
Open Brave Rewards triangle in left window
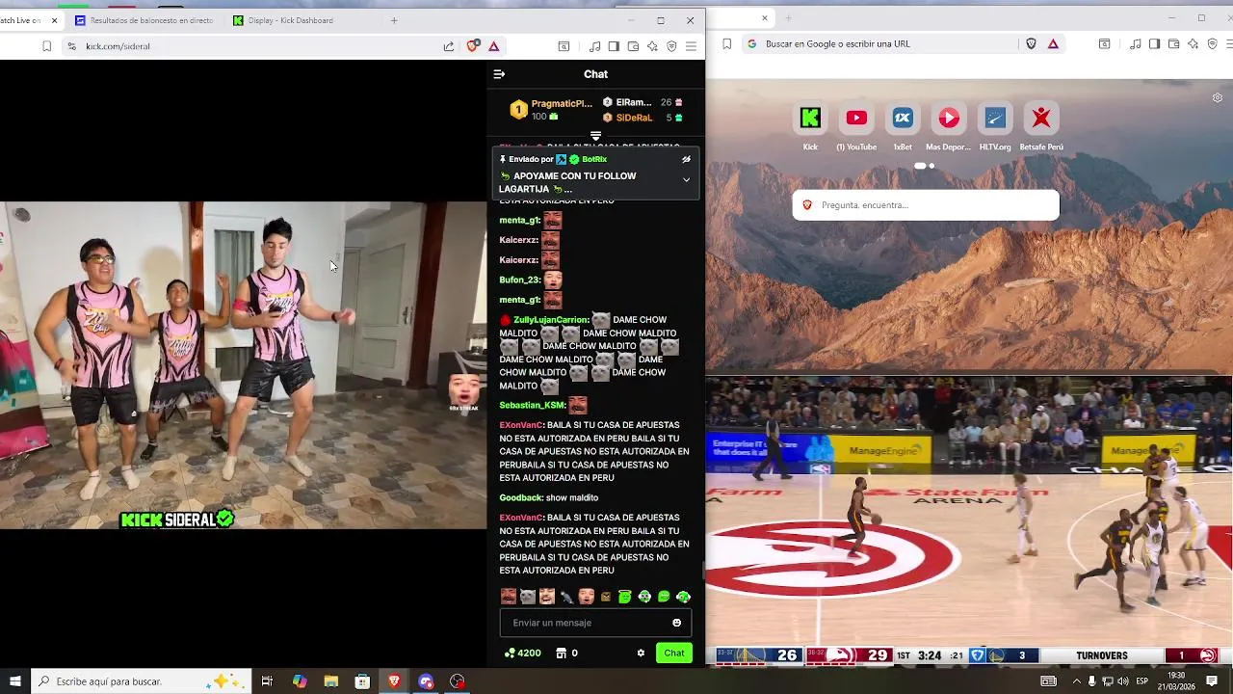click(493, 46)
